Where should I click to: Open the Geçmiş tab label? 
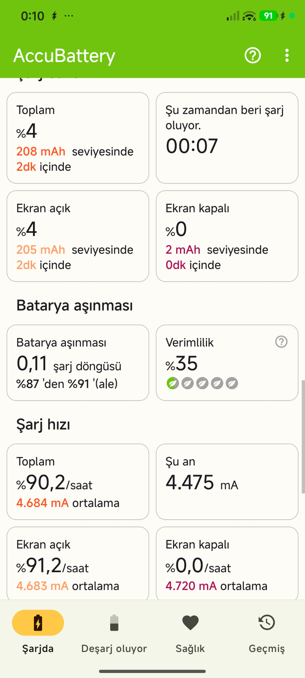click(x=267, y=648)
